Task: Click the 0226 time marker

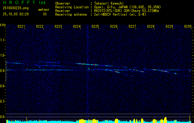Action: (114, 26)
